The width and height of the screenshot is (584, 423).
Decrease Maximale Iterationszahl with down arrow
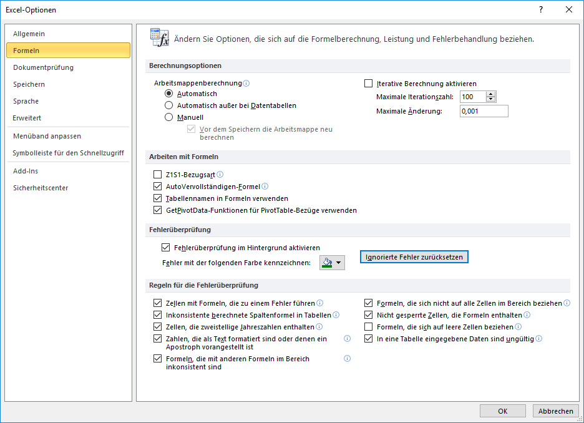tap(490, 99)
